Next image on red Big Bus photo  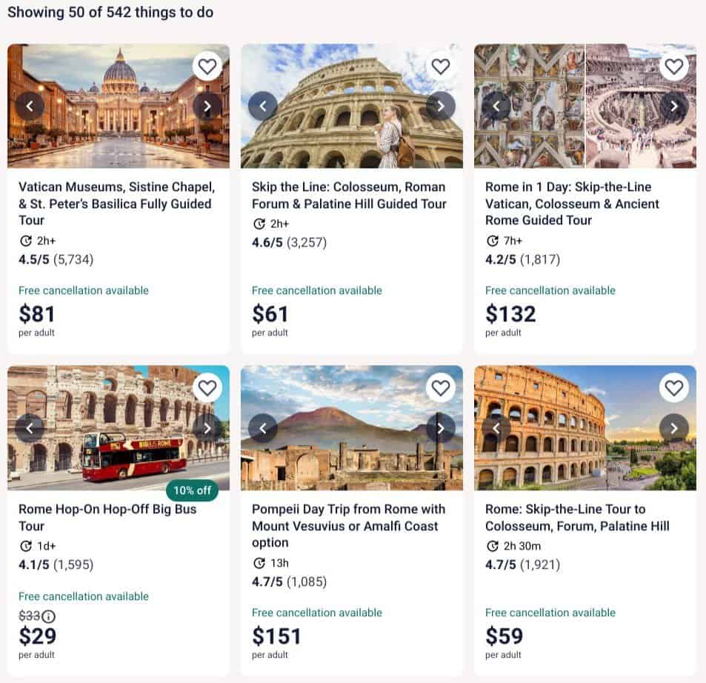click(207, 428)
